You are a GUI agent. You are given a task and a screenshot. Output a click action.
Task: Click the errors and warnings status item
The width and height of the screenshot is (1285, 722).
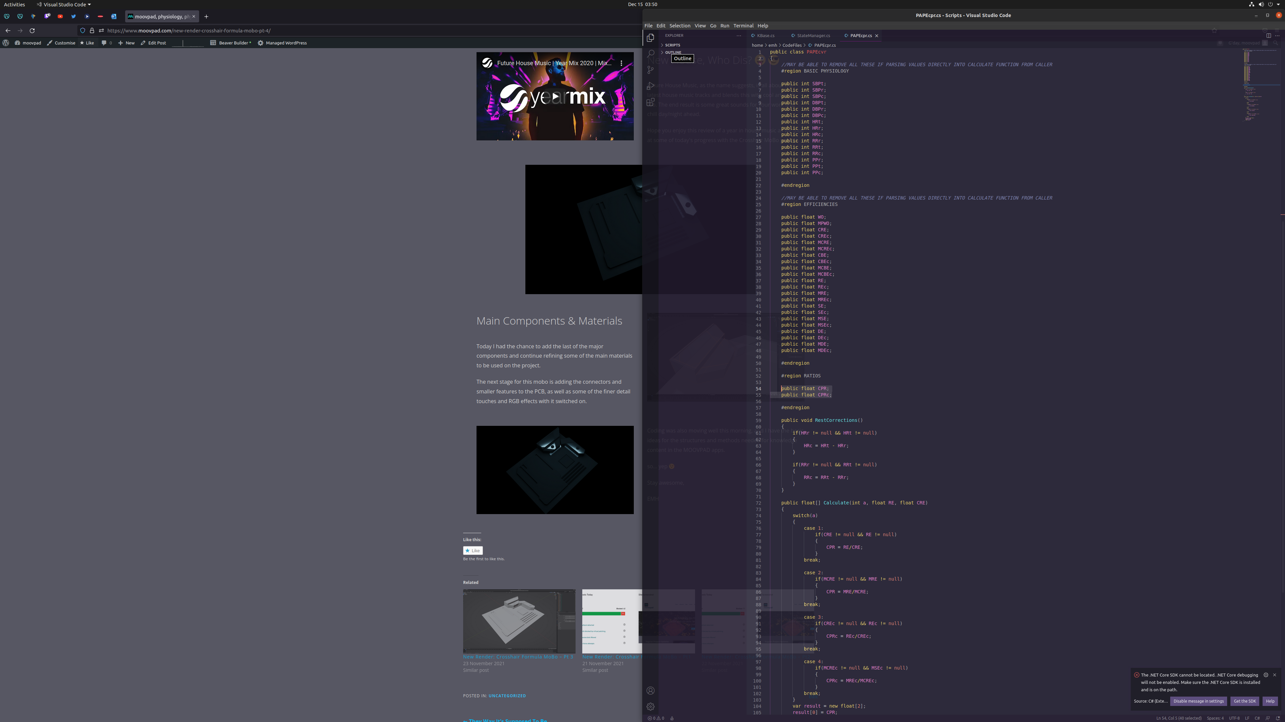[656, 718]
